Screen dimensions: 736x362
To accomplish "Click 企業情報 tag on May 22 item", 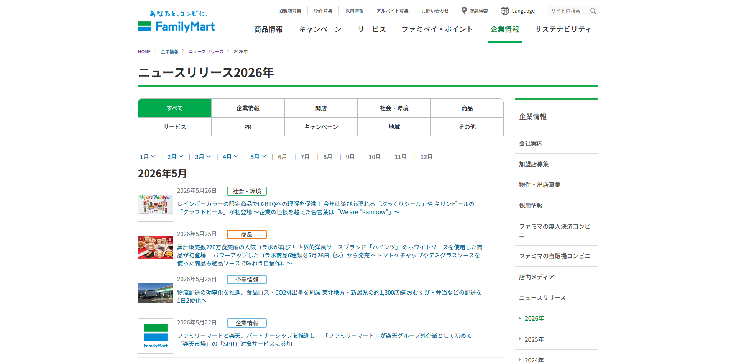I will click(x=247, y=323).
